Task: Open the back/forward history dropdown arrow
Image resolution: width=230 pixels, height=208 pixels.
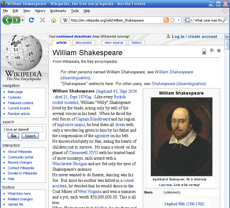Action: point(23,20)
